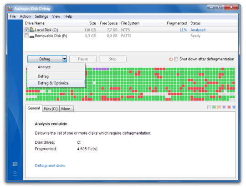Switch to the Files (C:) tab
Screen dimensions: 246x187
[x=51, y=109]
